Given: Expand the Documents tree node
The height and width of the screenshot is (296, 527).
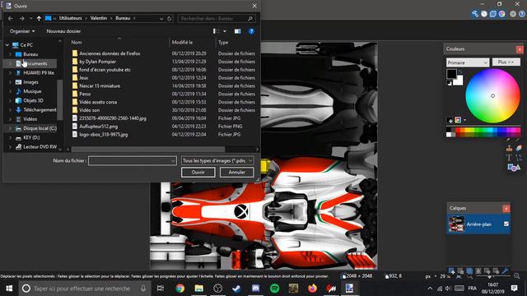Looking at the screenshot, I should [10, 63].
